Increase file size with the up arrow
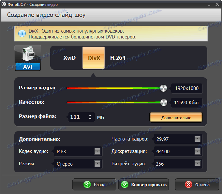 [x=90, y=115]
